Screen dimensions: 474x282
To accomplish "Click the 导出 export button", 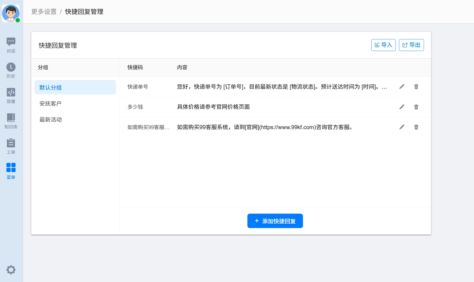I will coord(411,45).
